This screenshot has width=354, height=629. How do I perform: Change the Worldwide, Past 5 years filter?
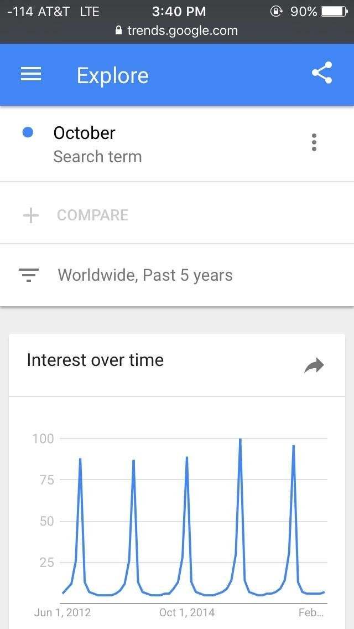coord(144,275)
